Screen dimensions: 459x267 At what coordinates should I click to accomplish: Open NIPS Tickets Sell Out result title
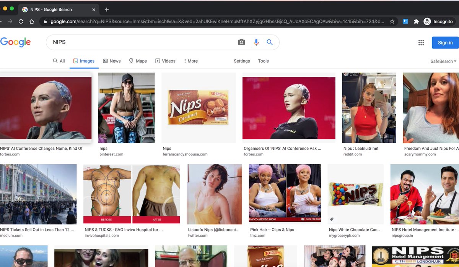pos(37,230)
